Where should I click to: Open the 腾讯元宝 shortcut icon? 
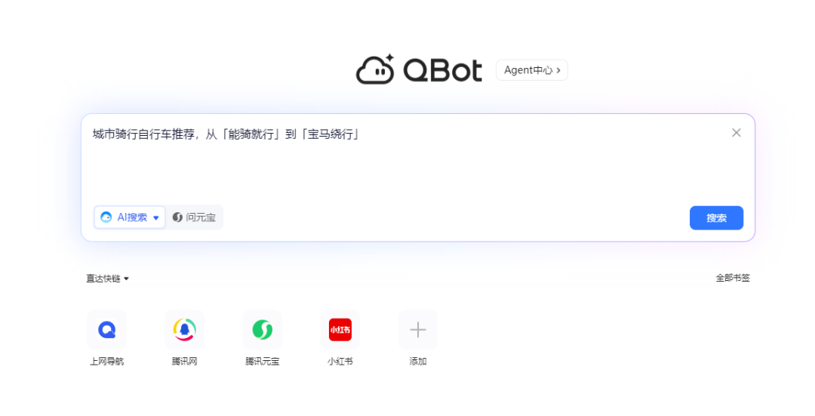click(263, 330)
